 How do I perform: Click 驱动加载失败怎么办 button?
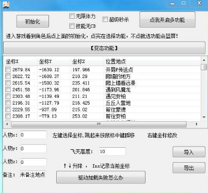[x=101, y=177]
